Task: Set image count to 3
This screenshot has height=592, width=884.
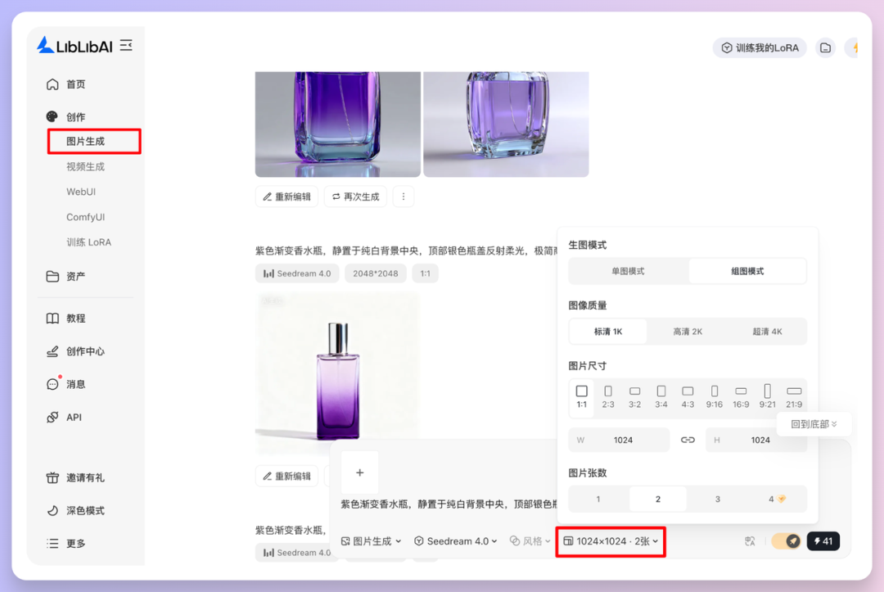Action: tap(718, 499)
